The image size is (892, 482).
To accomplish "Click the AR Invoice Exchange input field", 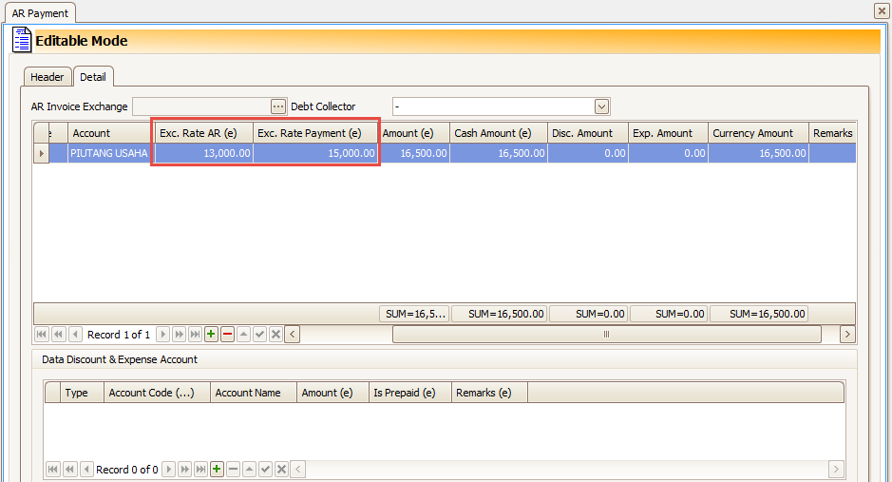I will click(x=202, y=106).
